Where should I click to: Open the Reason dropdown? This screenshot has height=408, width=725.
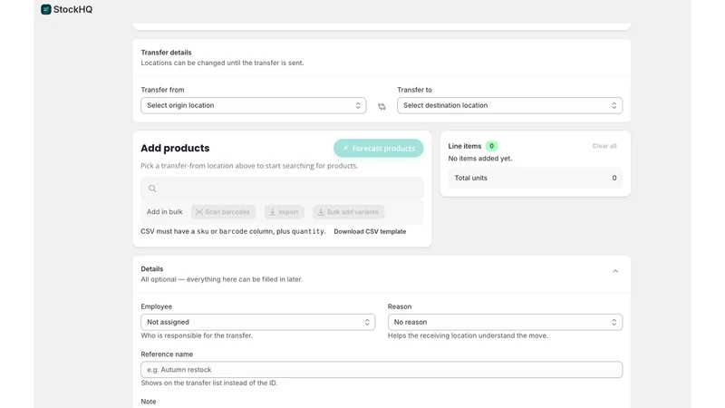pyautogui.click(x=505, y=322)
